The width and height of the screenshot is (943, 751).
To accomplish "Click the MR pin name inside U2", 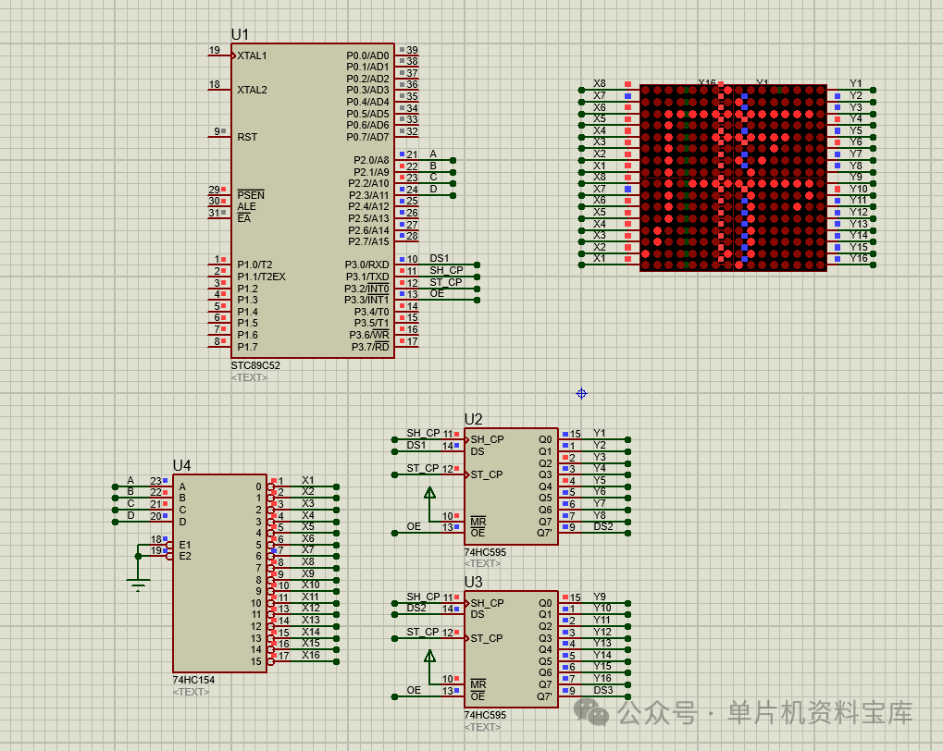I will (x=478, y=522).
